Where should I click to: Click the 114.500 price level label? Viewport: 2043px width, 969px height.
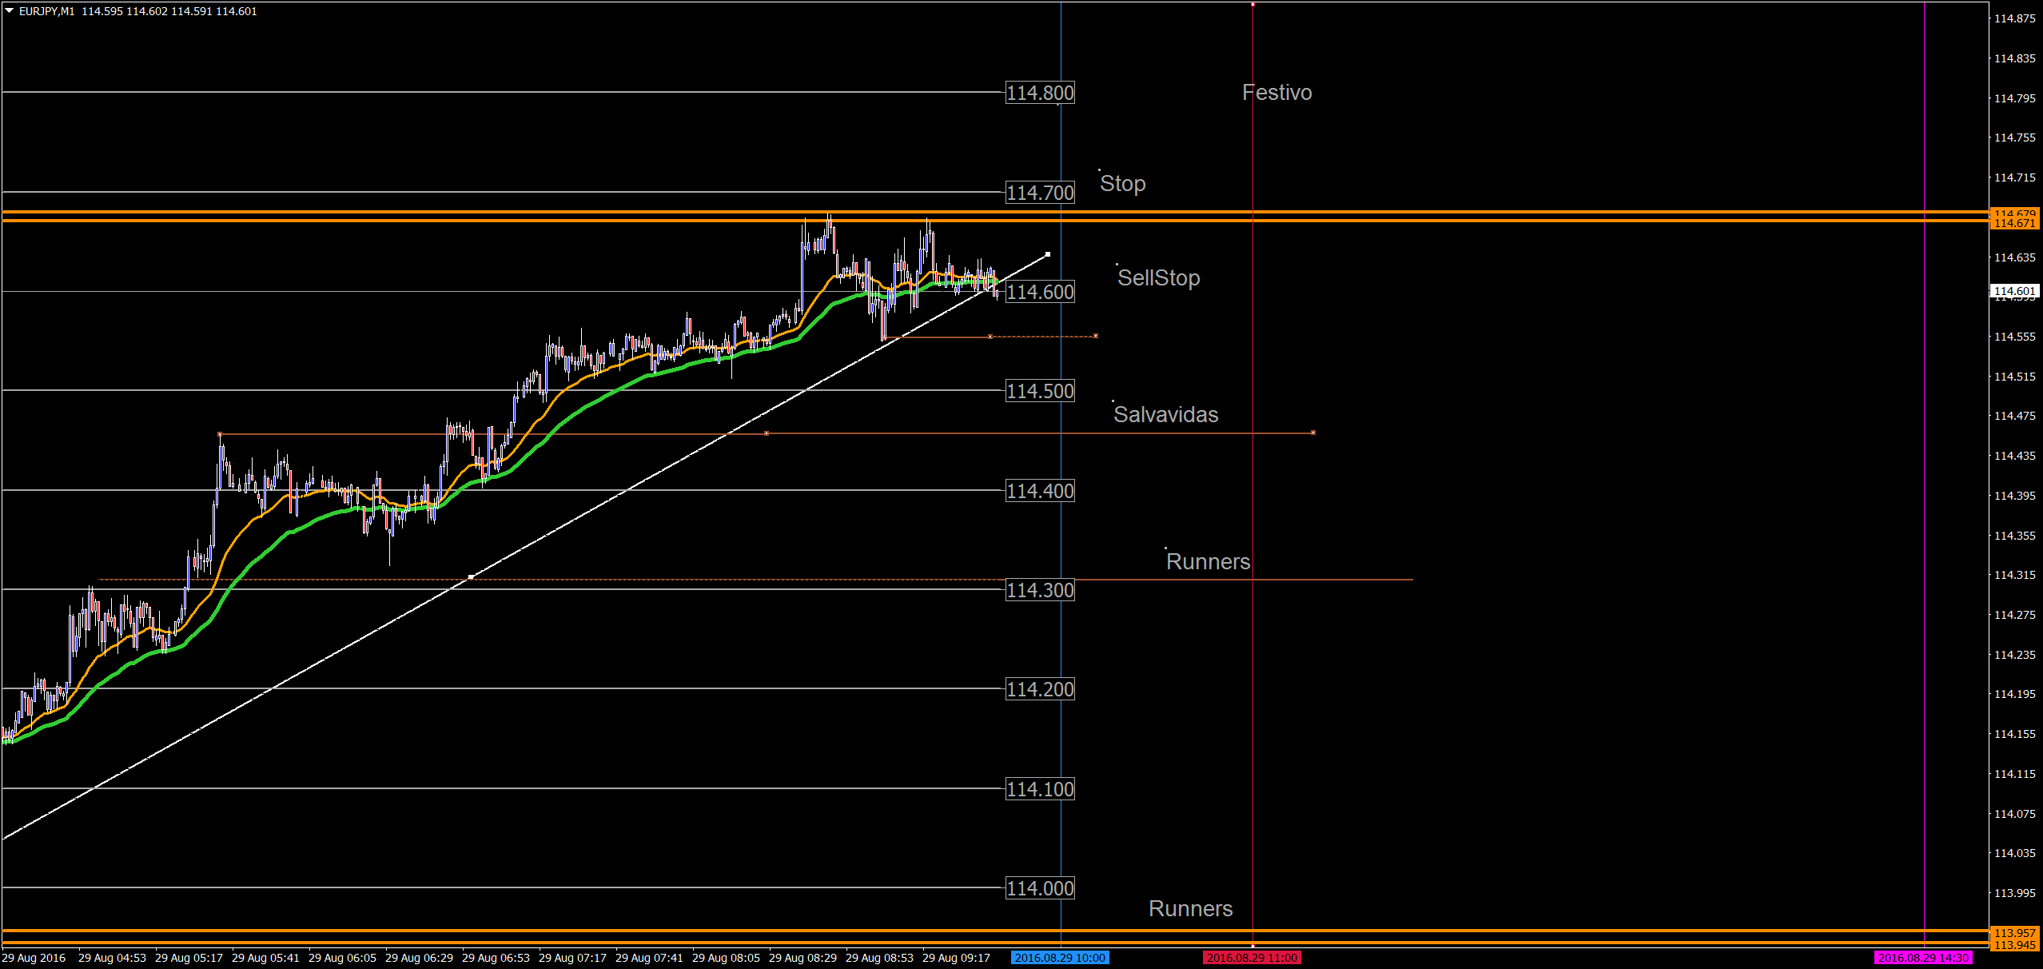[1040, 392]
